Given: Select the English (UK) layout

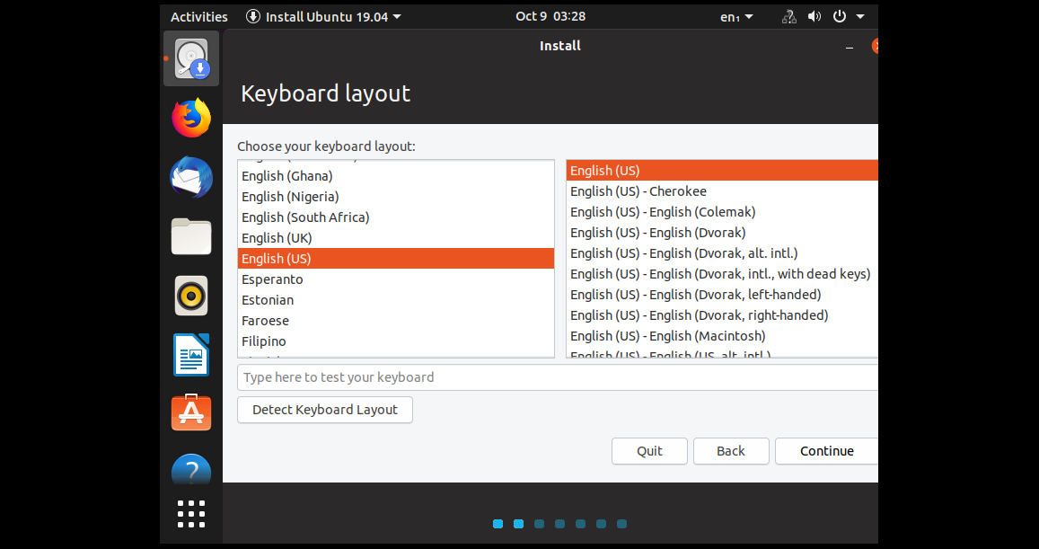Looking at the screenshot, I should [276, 237].
